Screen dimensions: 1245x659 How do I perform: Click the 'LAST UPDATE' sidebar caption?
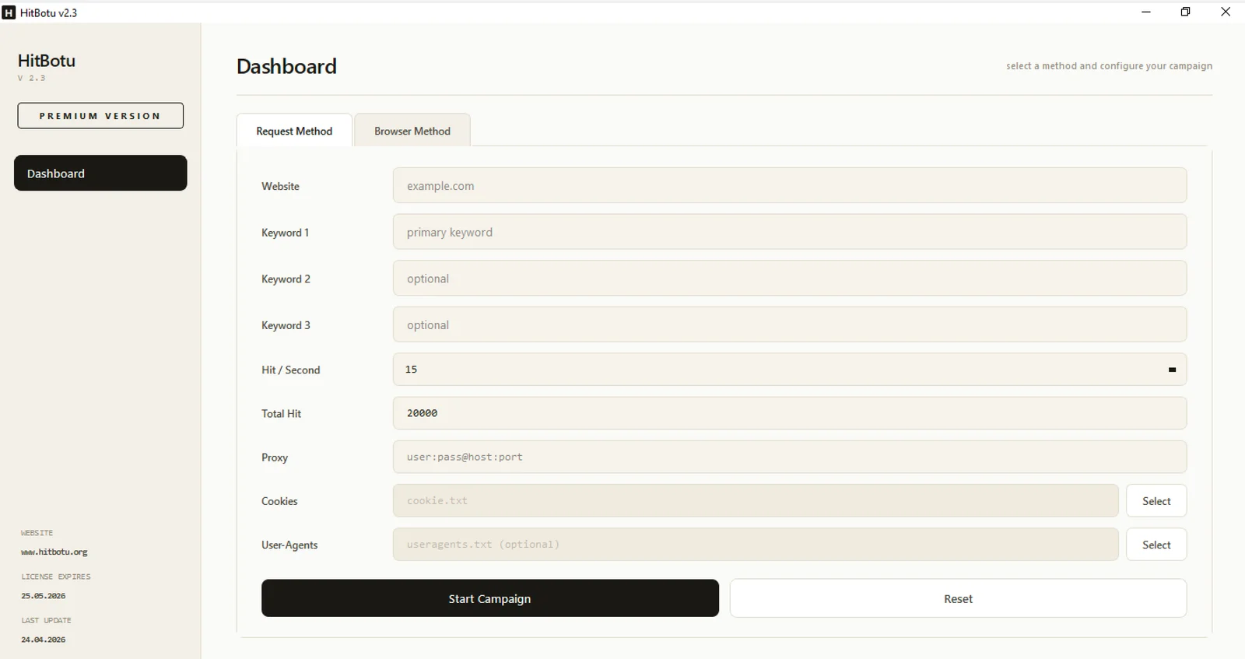coord(46,620)
